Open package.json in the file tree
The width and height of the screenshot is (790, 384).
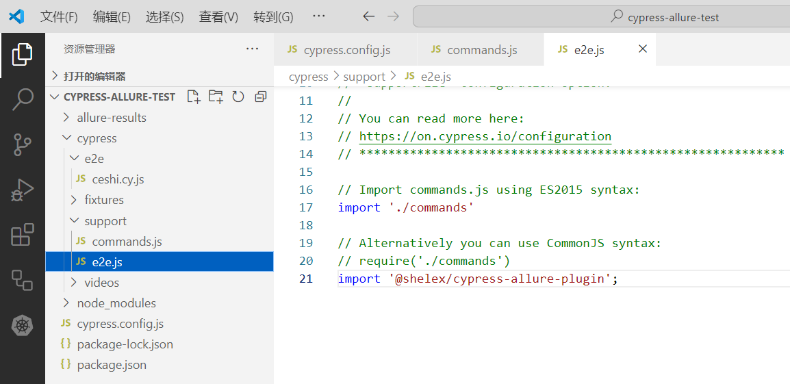point(111,365)
